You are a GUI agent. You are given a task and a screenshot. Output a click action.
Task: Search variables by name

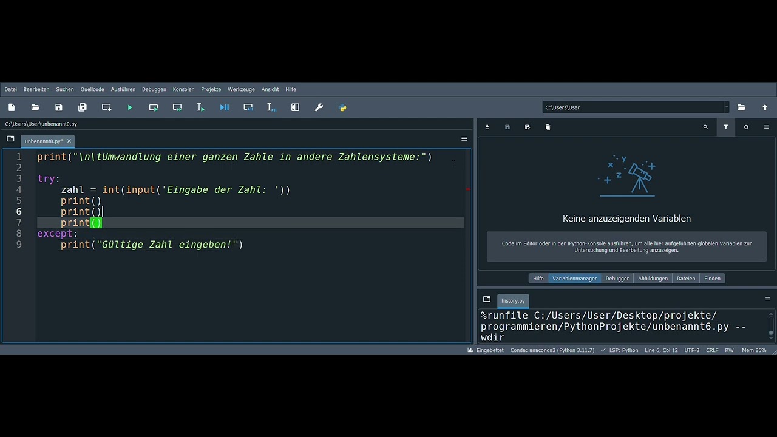click(705, 127)
